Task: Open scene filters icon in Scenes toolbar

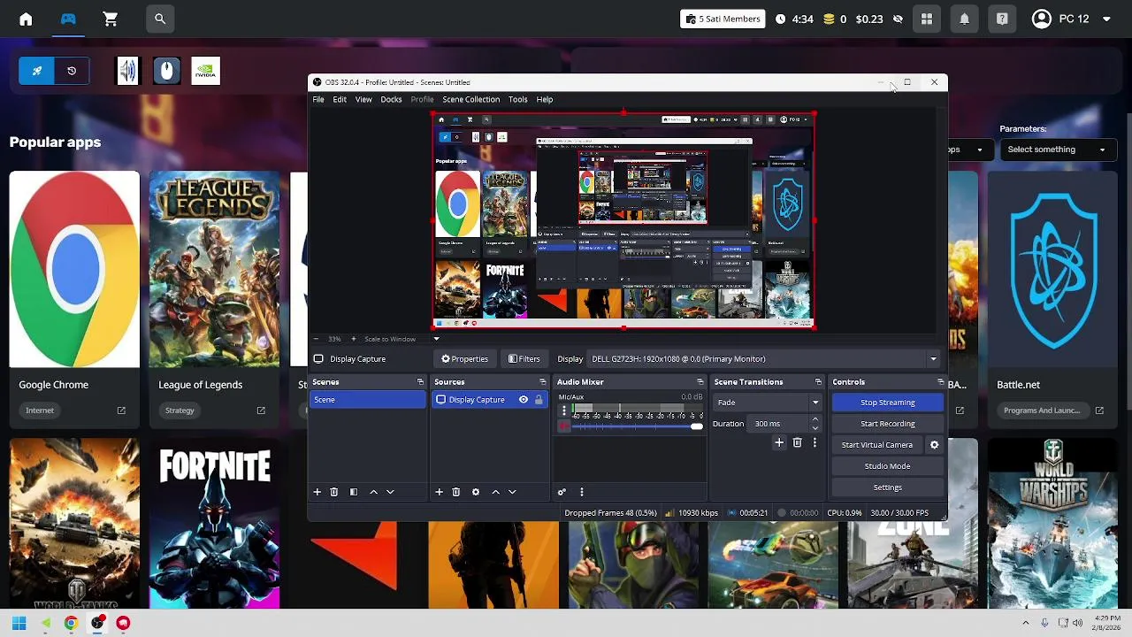Action: pos(353,492)
